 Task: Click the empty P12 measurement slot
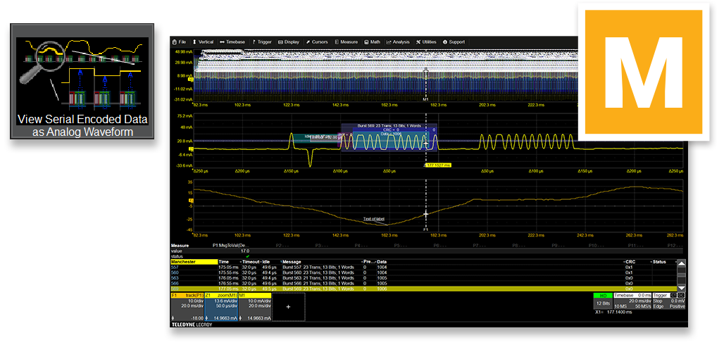(674, 246)
